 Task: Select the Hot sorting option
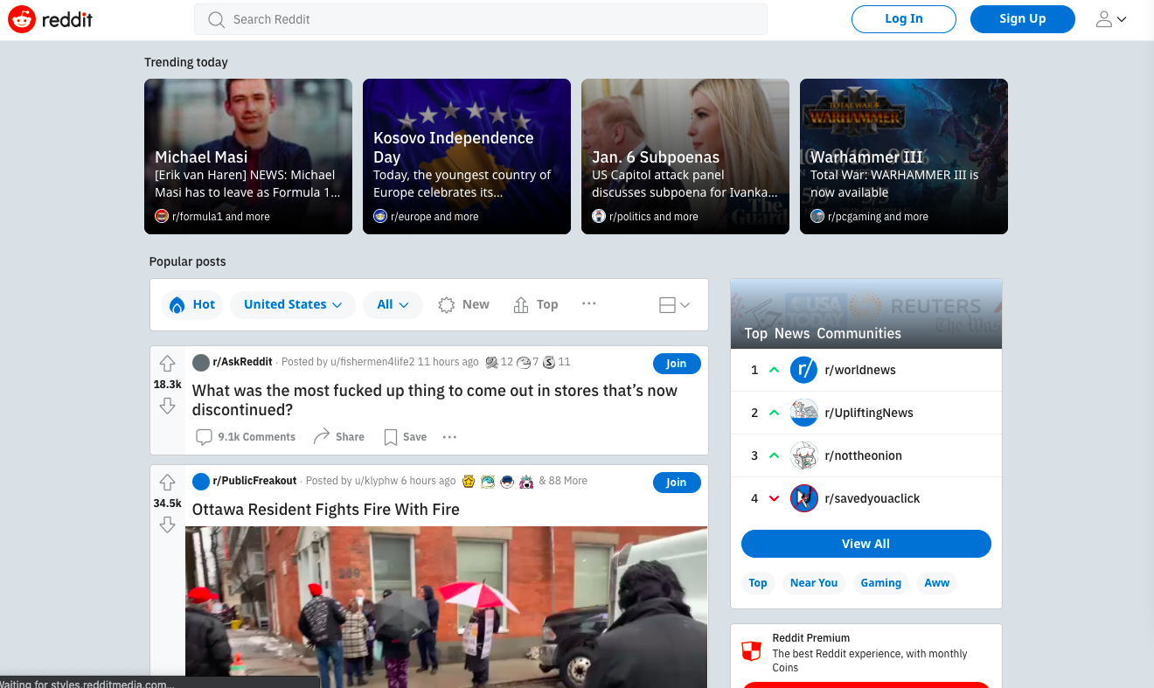click(x=192, y=304)
